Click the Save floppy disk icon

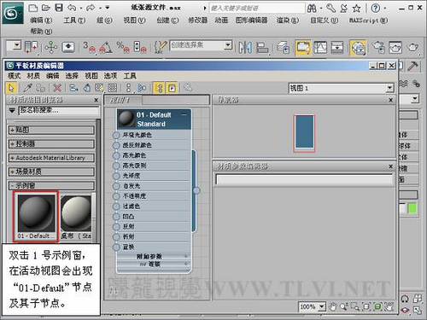pyautogui.click(x=59, y=8)
